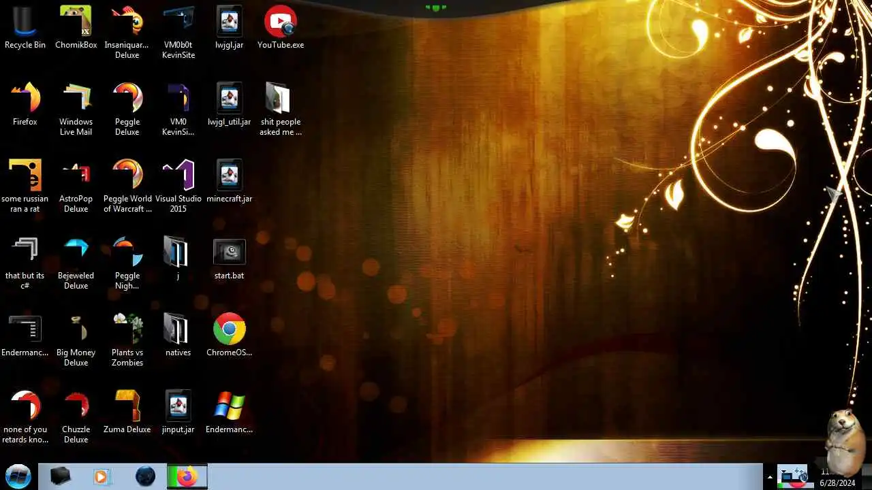
Task: Click the dark globe taskbar icon
Action: point(145,476)
